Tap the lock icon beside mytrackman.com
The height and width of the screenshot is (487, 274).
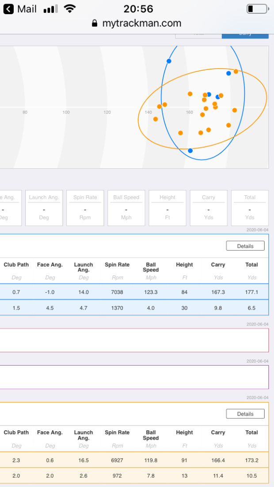tap(95, 23)
